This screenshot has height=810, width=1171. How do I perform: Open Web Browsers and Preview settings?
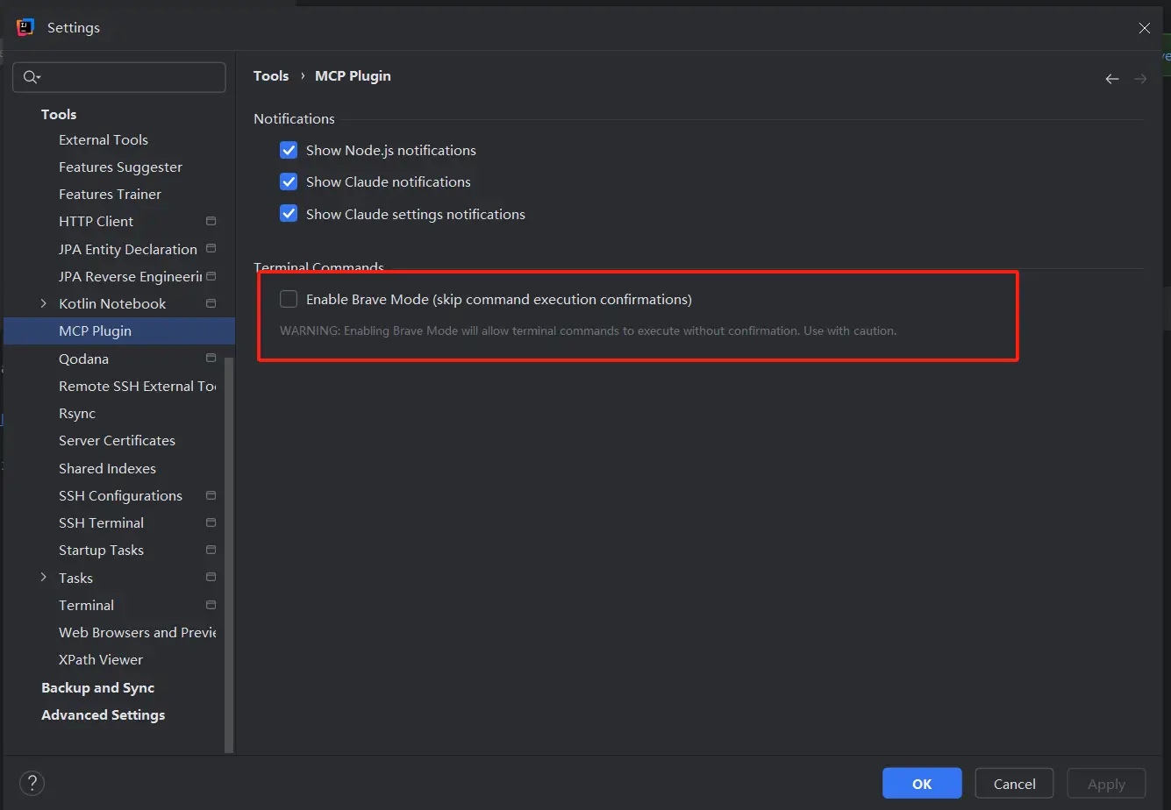(x=137, y=632)
